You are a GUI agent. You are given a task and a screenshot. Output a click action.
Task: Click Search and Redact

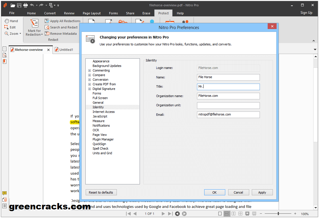point(61,27)
